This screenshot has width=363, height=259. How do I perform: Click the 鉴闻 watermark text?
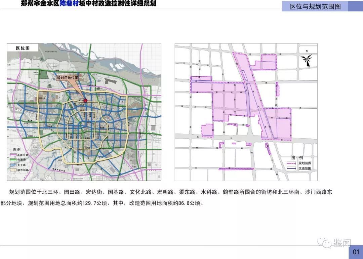click(342, 243)
